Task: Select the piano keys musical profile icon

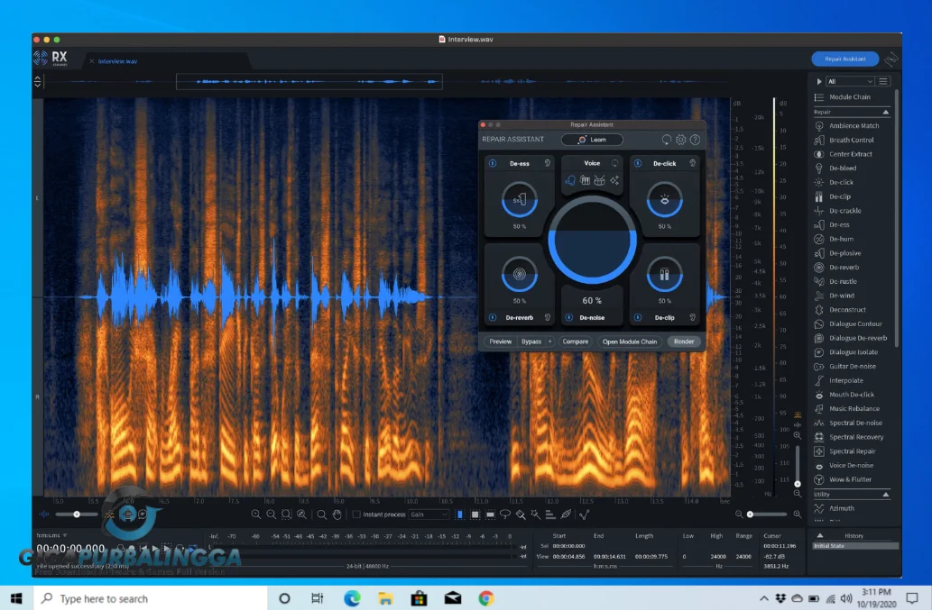Action: (x=585, y=180)
